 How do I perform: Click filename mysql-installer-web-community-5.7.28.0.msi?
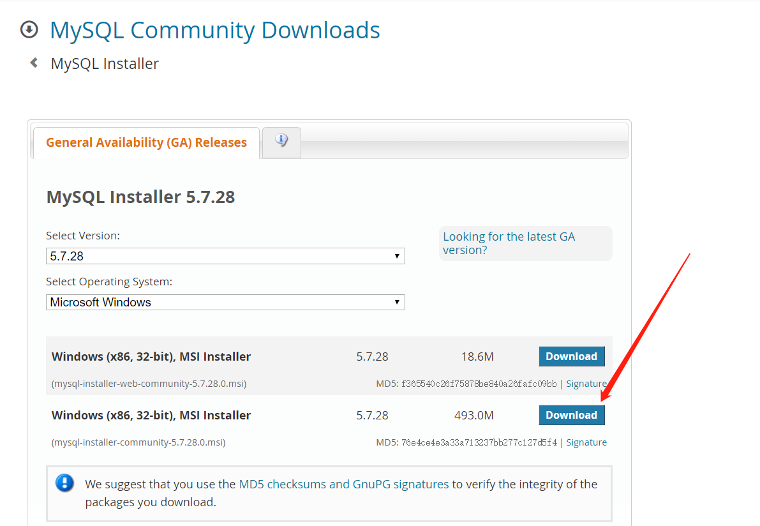[149, 384]
